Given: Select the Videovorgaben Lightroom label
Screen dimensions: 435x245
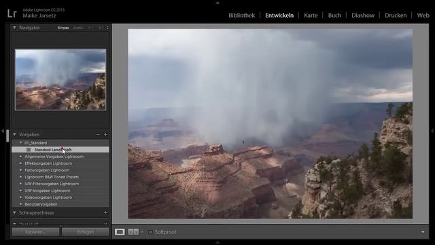Looking at the screenshot, I should (48, 197).
